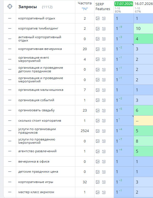Click 16.07 position 10 for корпоратив тимбилдинг
Viewport: 153px width, 198px height.
tap(143, 29)
